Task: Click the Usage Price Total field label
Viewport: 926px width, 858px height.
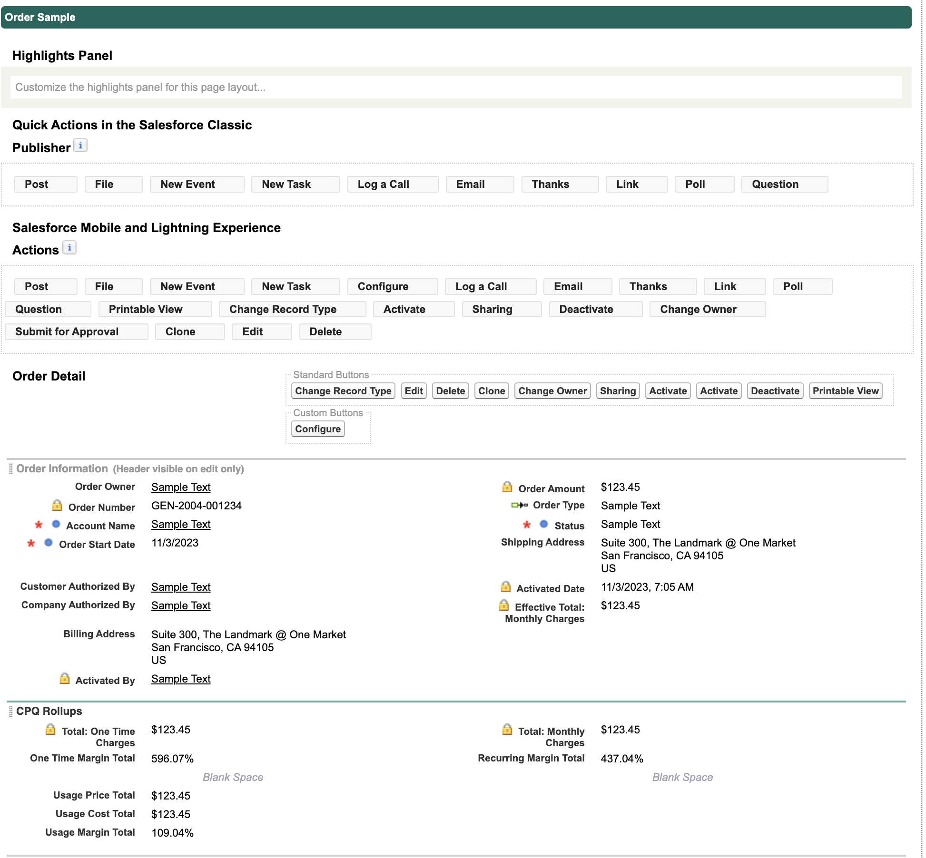Action: 94,795
